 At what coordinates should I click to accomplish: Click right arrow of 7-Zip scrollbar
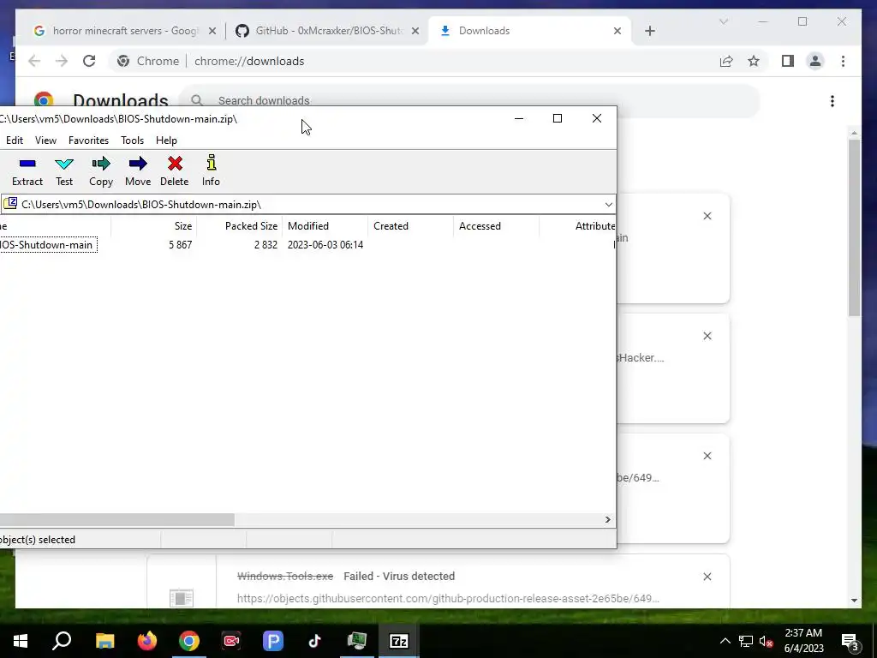607,520
